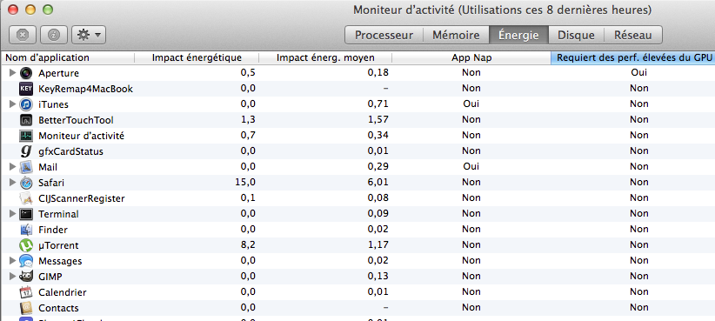Screen dimensions: 715x321
Task: Open the gear action dropdown menu
Action: pyautogui.click(x=89, y=35)
